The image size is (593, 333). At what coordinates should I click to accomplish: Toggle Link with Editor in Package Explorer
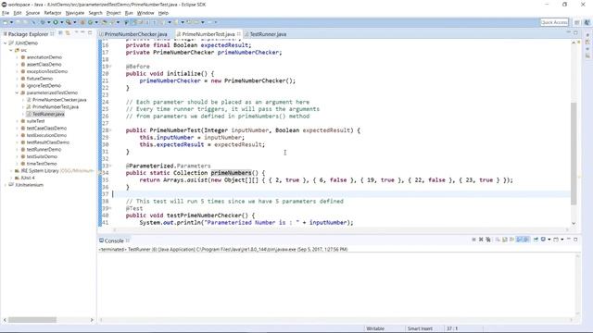pos(68,33)
